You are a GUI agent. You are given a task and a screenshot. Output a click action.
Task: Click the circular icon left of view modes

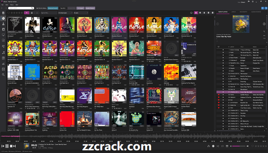click(191, 13)
